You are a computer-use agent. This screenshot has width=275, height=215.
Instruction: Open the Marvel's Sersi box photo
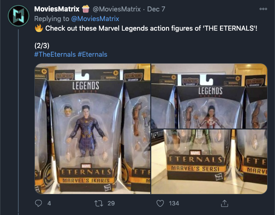(210, 161)
